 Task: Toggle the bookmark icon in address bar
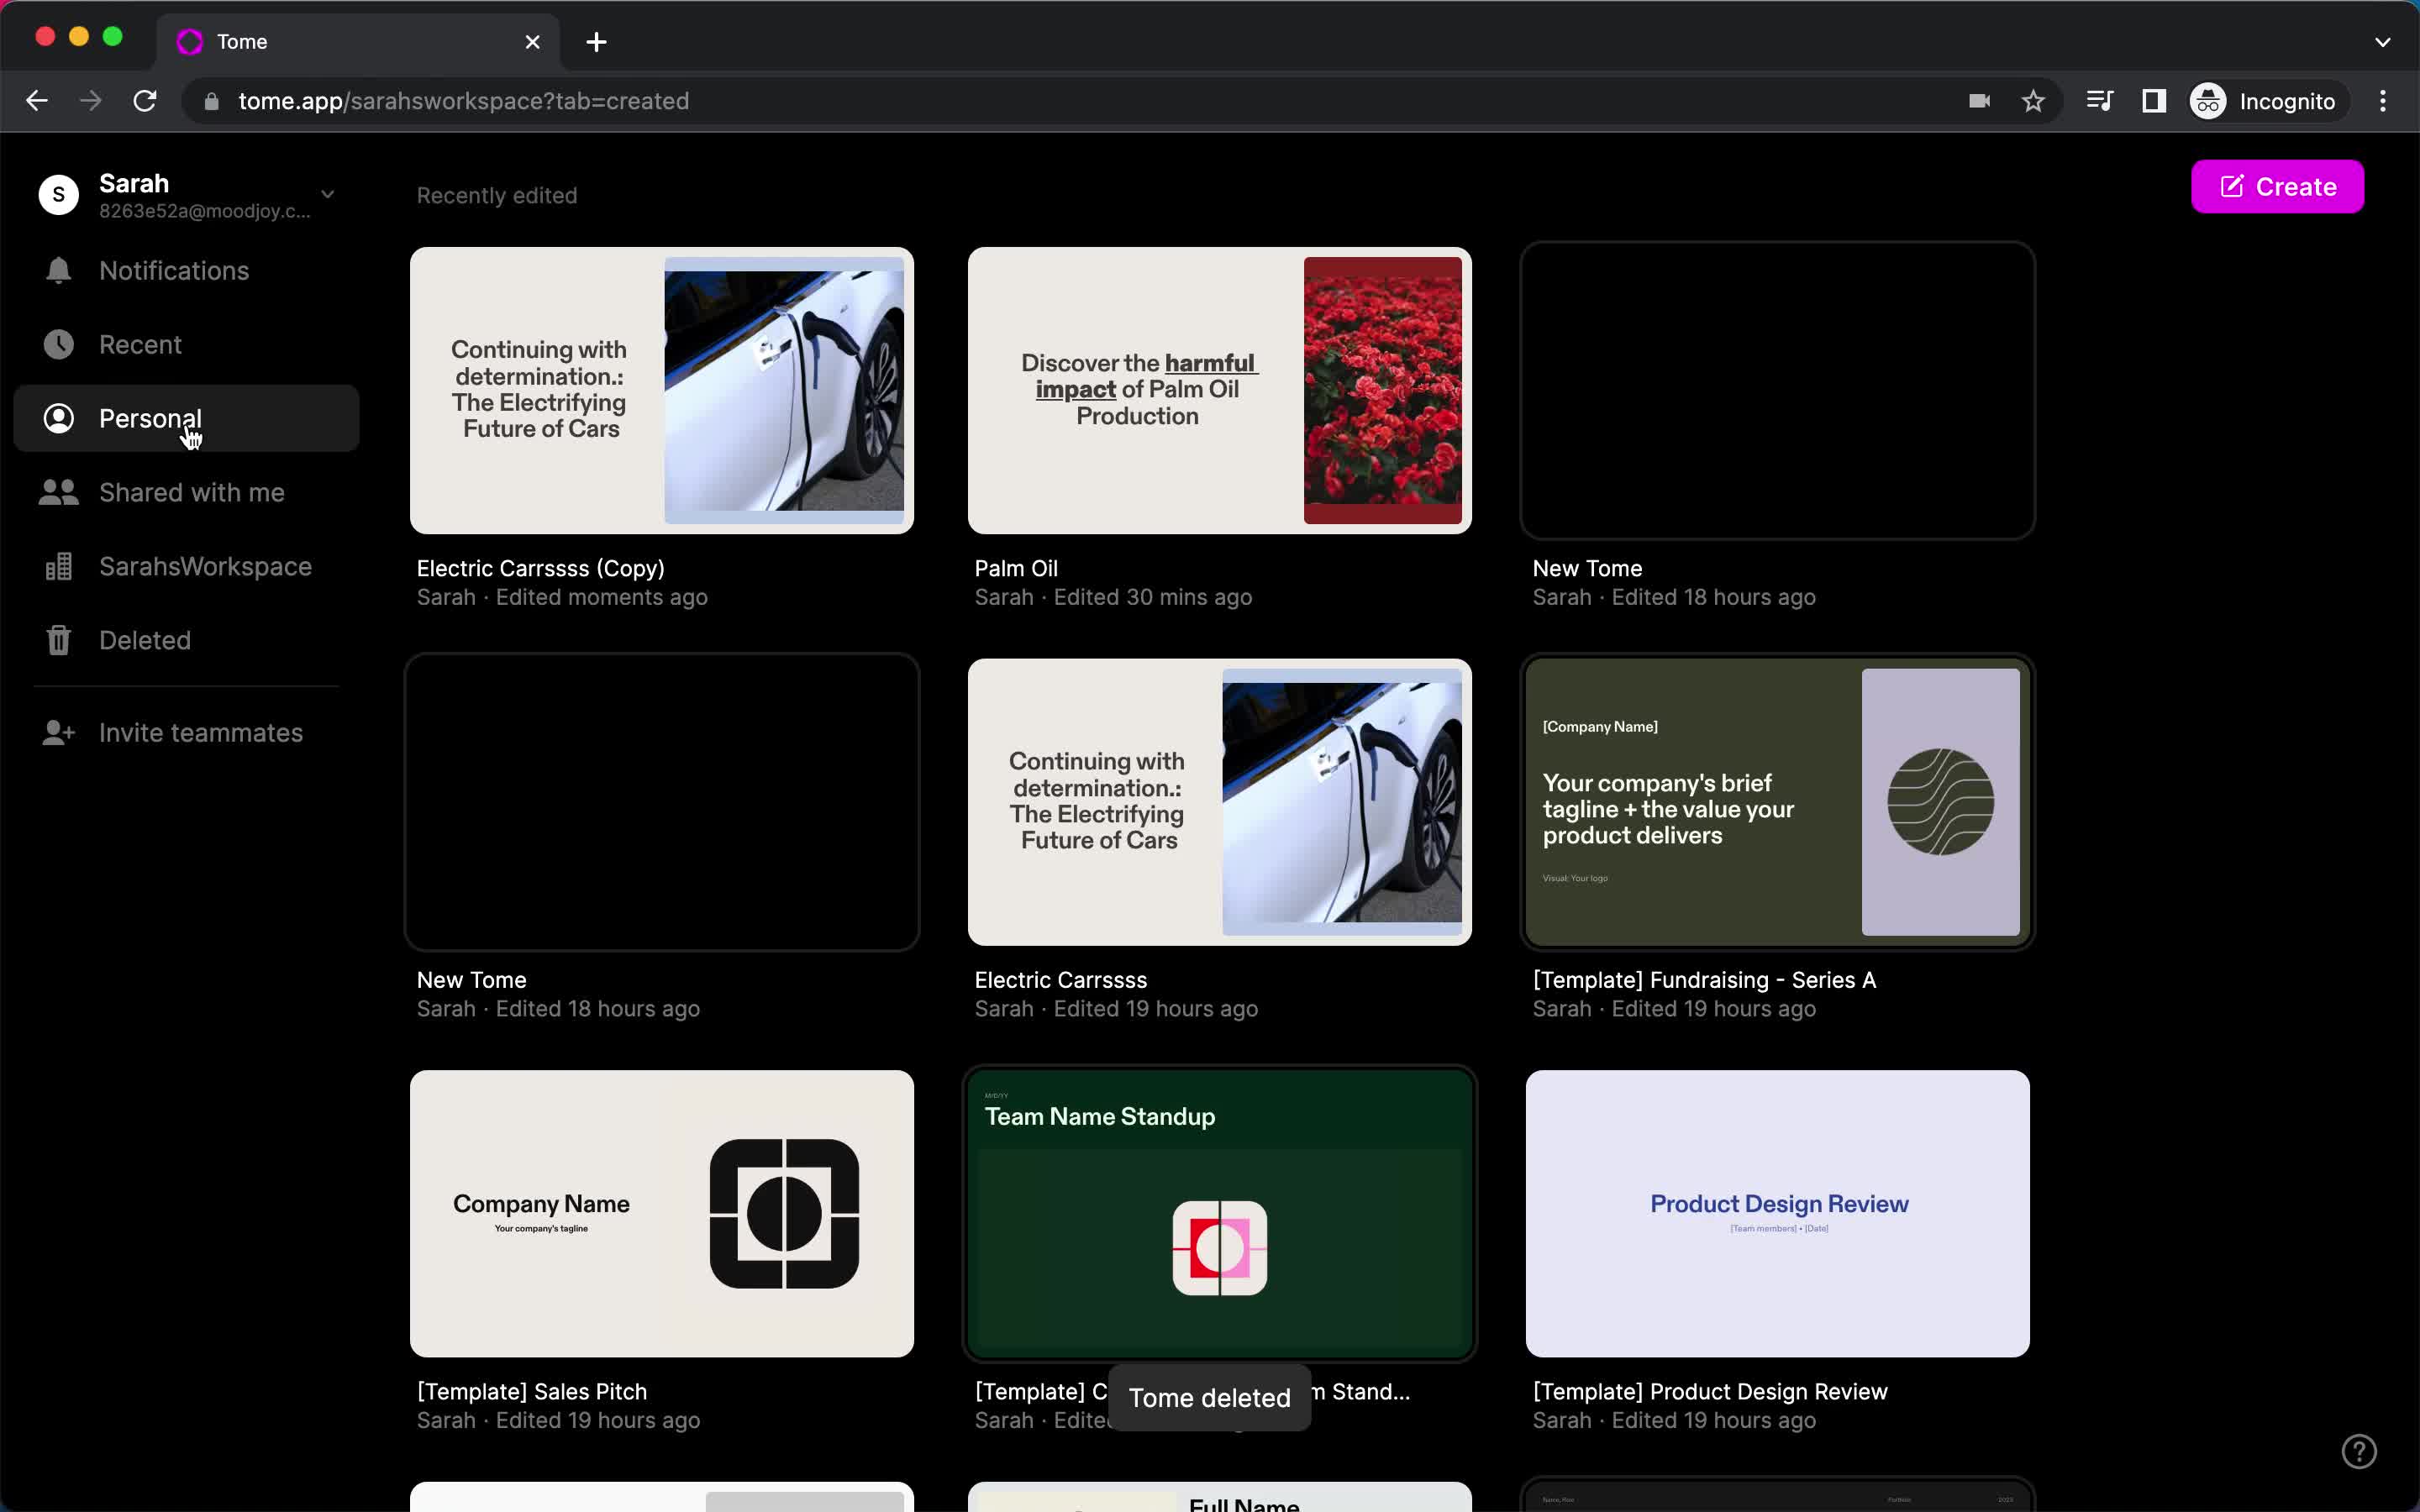(x=2035, y=101)
